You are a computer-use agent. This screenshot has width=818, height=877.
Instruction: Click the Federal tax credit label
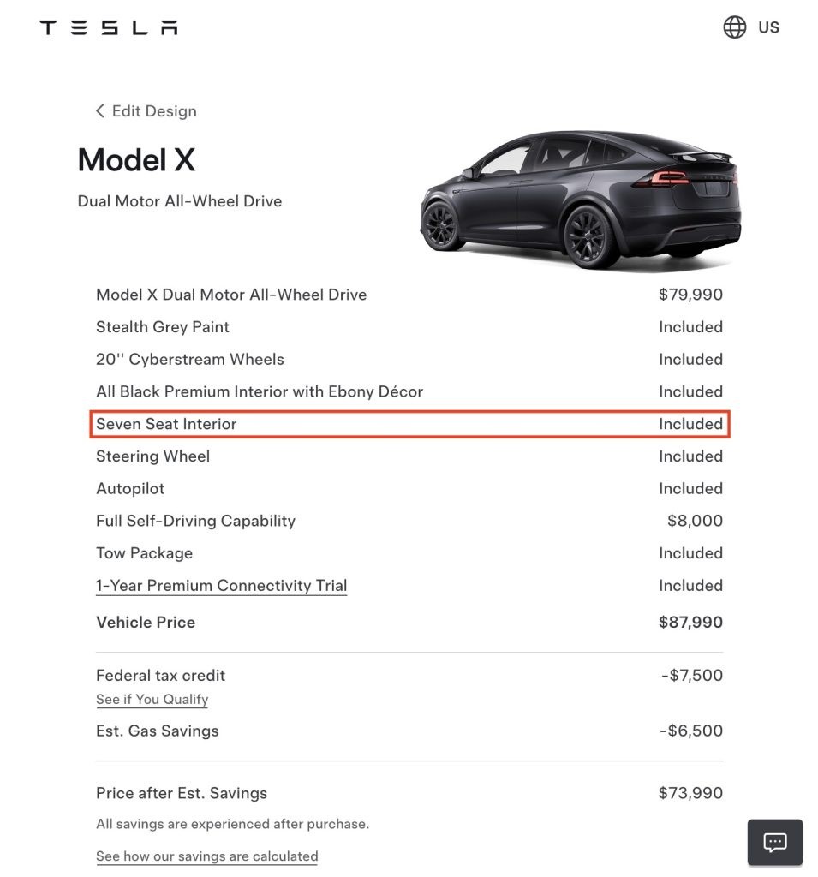pos(160,676)
